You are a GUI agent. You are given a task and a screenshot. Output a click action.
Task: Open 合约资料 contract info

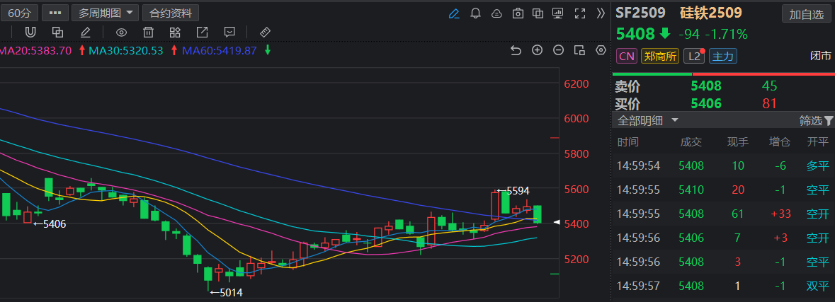(171, 13)
